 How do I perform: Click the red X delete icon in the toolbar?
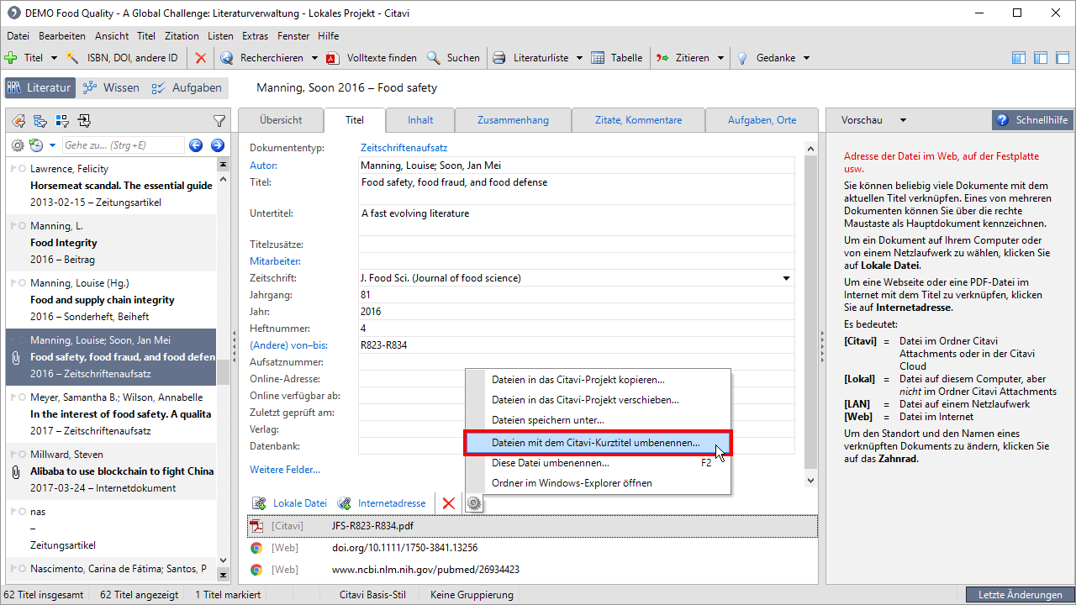pyautogui.click(x=200, y=58)
